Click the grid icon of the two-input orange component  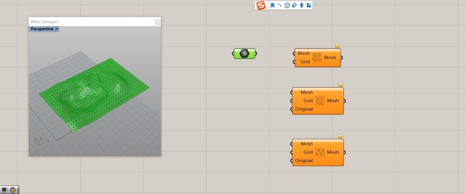click(317, 58)
